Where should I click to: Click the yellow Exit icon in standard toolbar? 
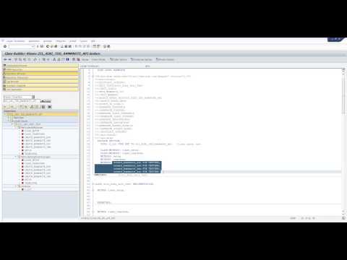(x=51, y=46)
